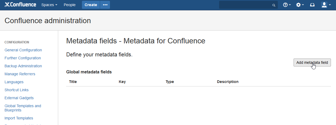Click the Confluence logo icon
The width and height of the screenshot is (336, 125).
coord(7,5)
